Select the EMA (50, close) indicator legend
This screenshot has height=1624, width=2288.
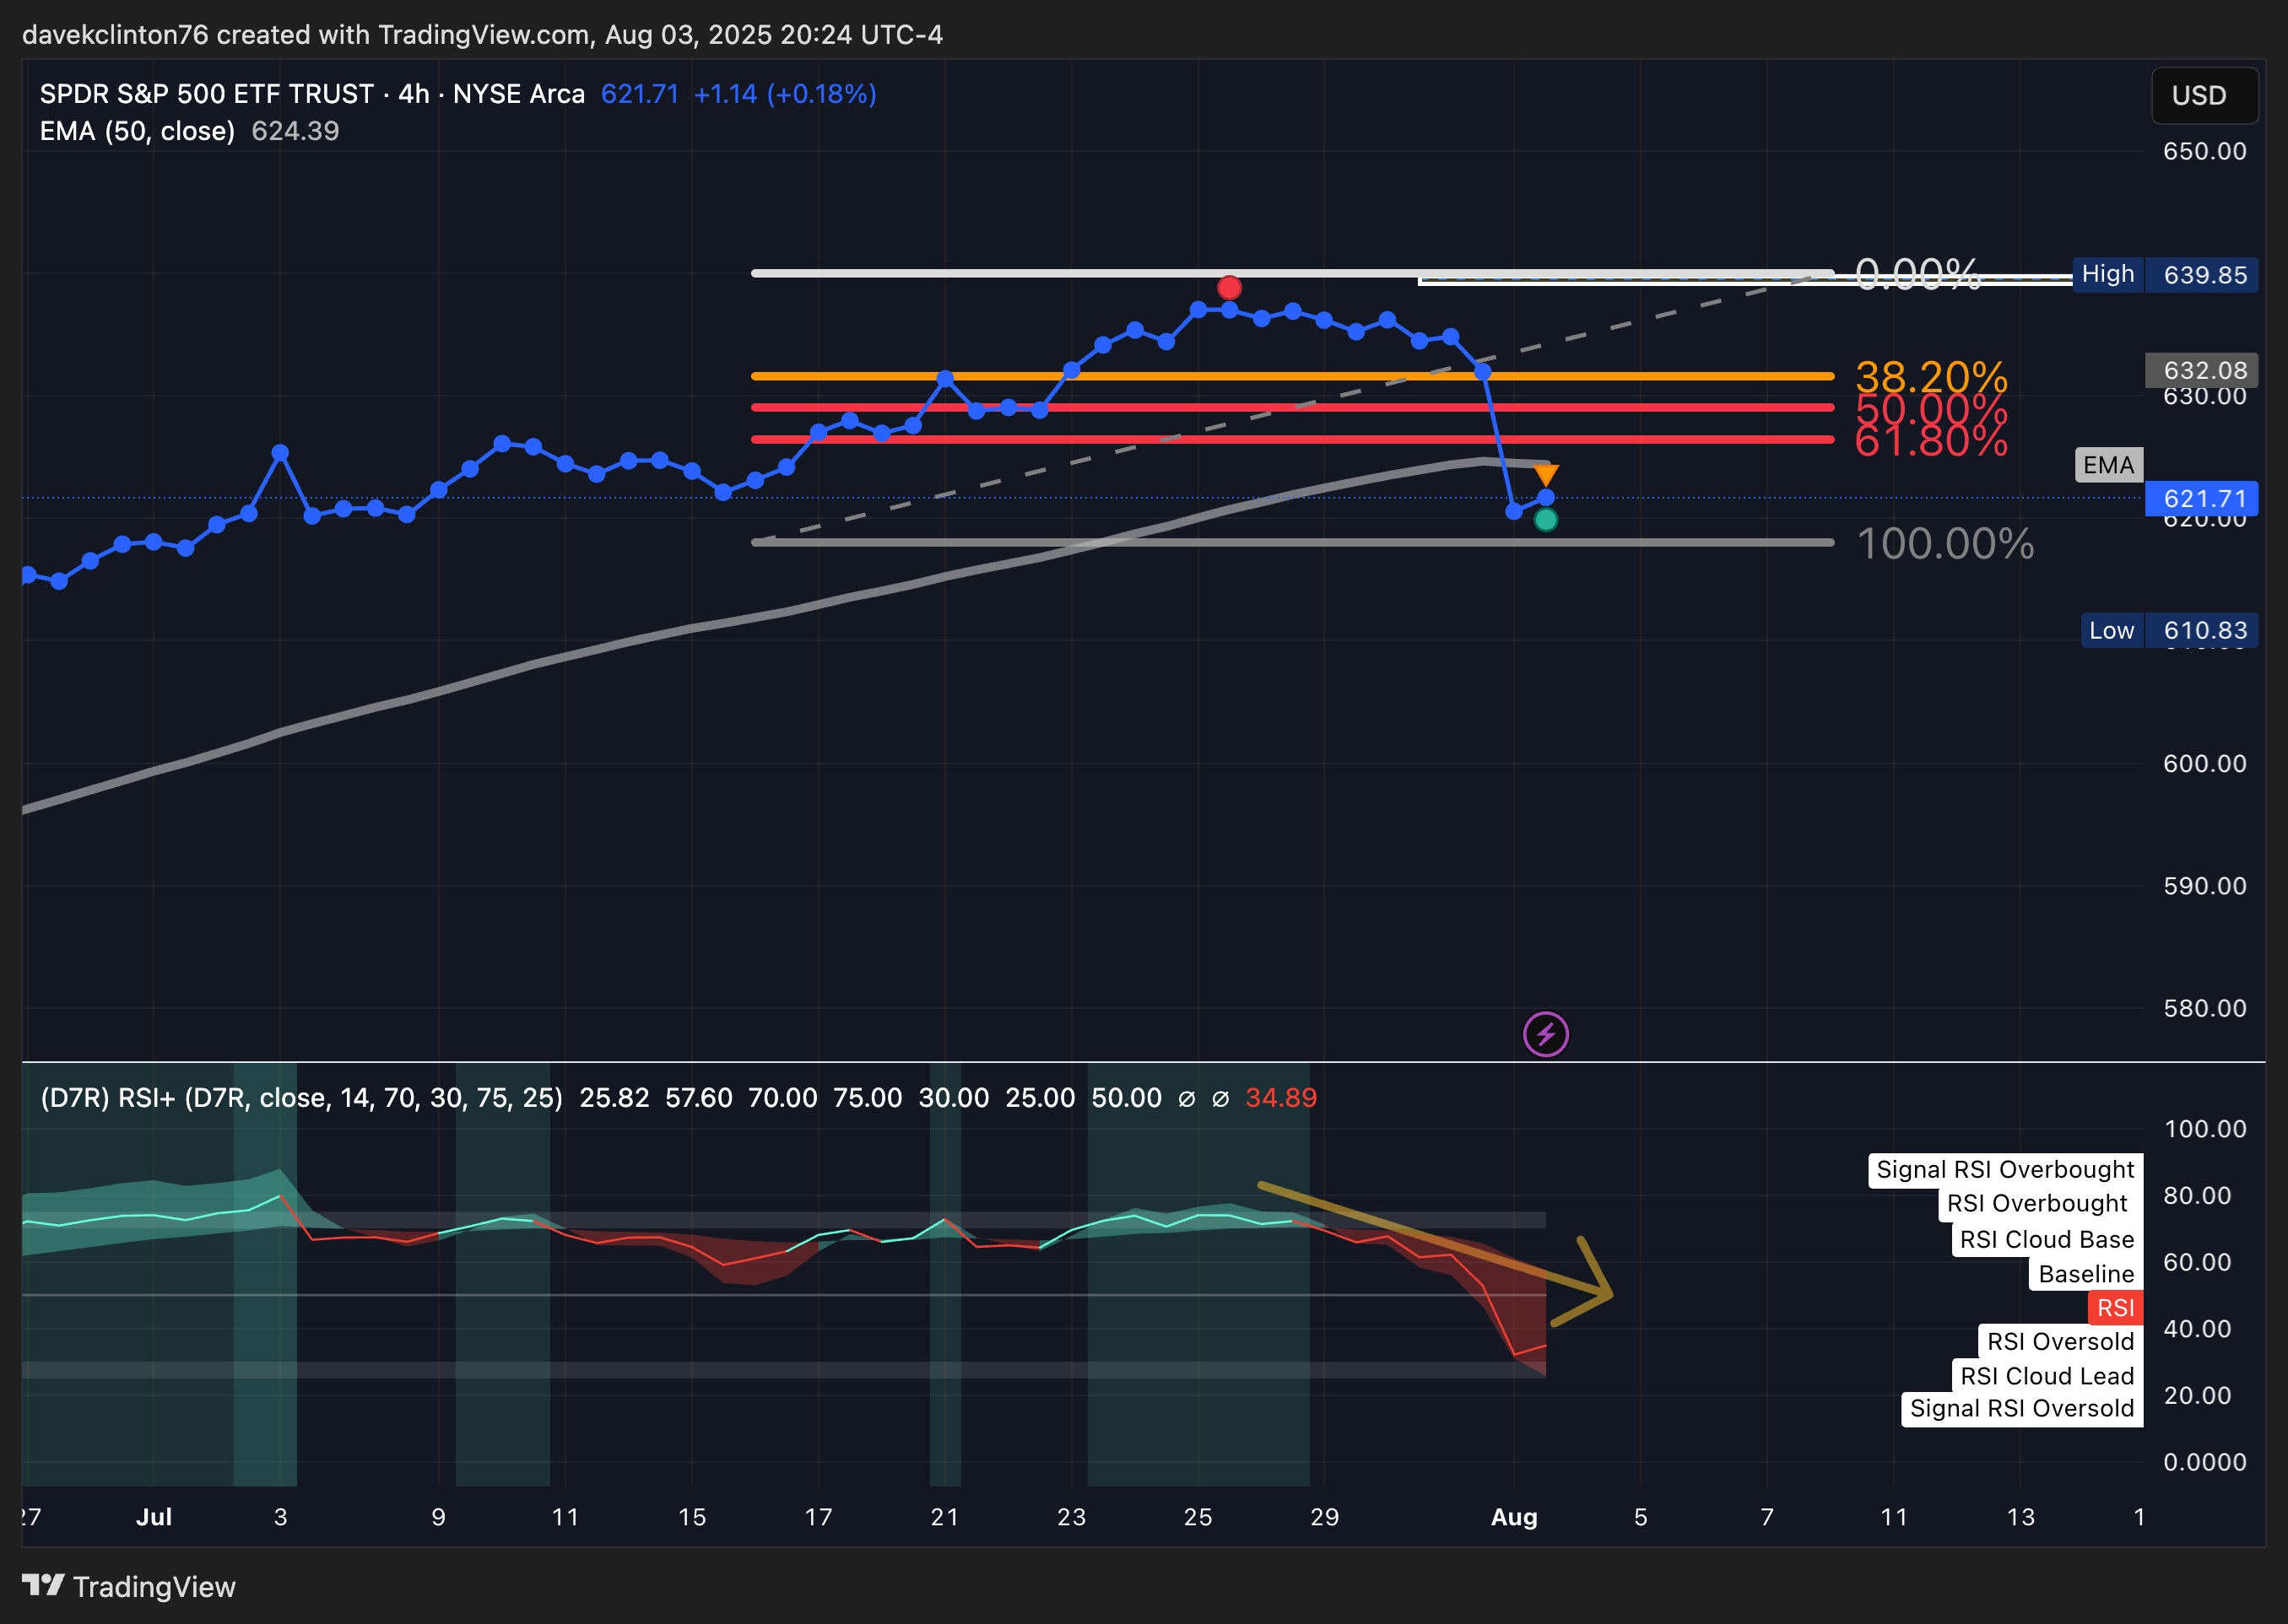(x=137, y=131)
